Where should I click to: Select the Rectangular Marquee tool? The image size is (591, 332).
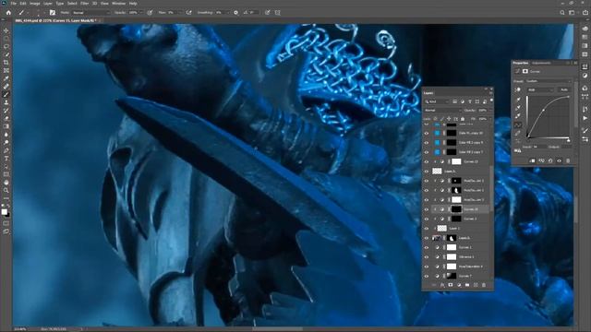point(6,39)
